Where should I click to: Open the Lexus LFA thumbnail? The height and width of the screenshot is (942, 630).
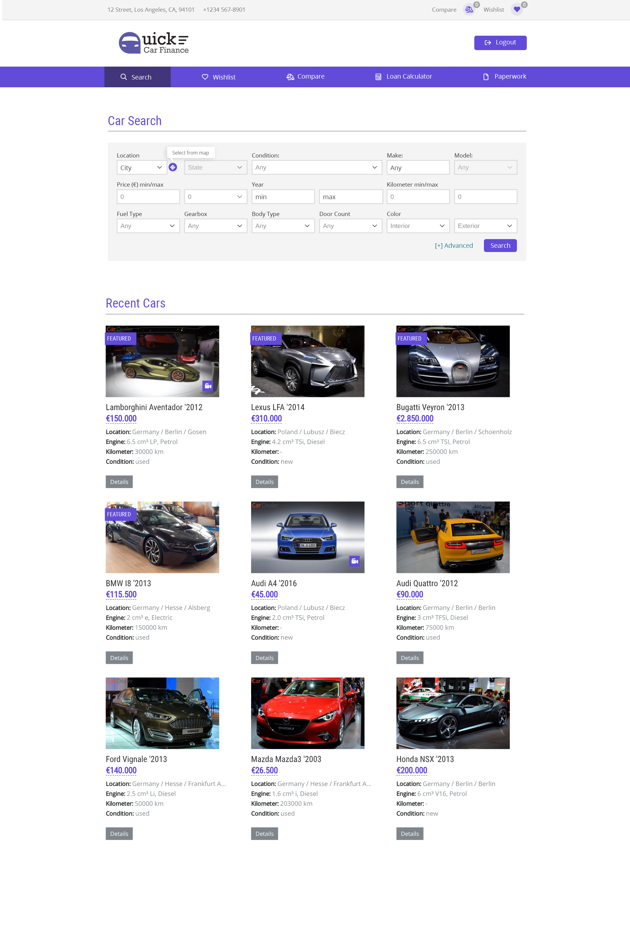tap(308, 361)
